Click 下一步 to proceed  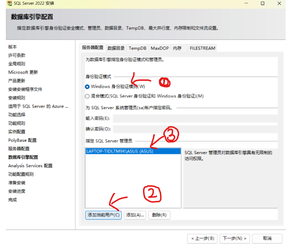[x=235, y=239]
